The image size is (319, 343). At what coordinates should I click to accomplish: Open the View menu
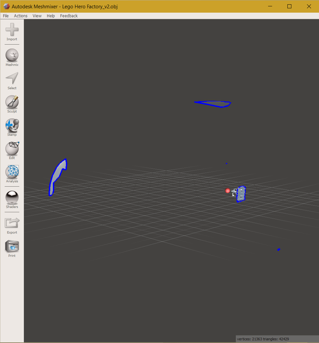point(37,16)
